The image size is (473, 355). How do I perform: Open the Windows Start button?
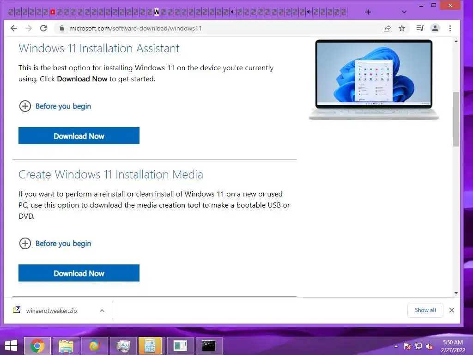pyautogui.click(x=11, y=346)
